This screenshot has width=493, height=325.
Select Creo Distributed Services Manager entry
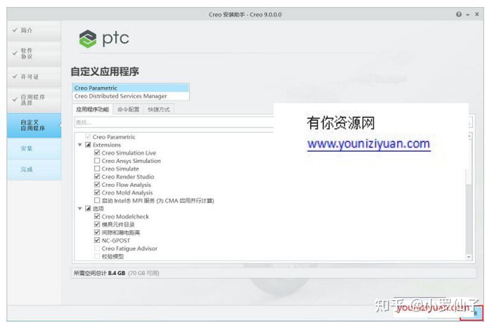(x=130, y=96)
